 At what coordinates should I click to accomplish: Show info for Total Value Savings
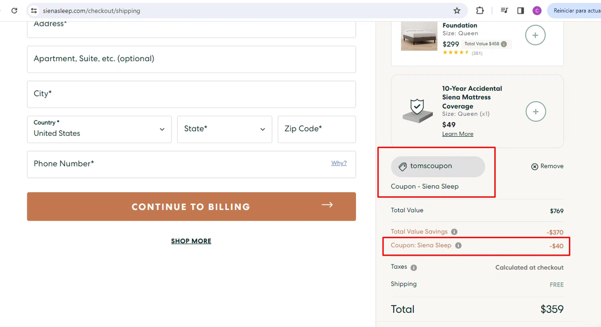[x=454, y=232]
